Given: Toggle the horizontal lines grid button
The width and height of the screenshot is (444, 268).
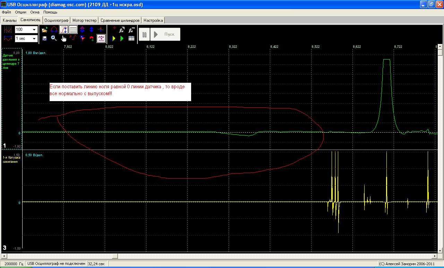Looking at the screenshot, I should [73, 30].
